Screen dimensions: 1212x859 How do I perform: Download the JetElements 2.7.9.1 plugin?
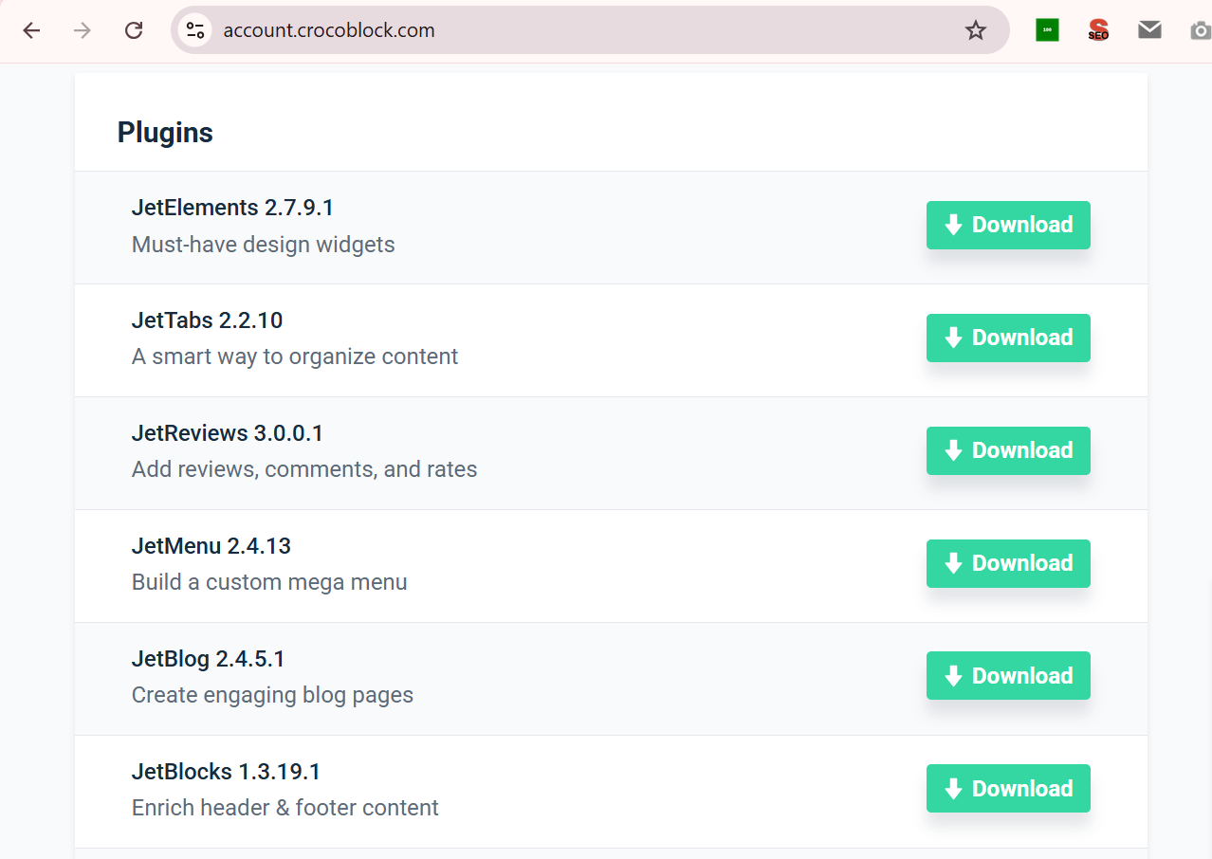1008,225
